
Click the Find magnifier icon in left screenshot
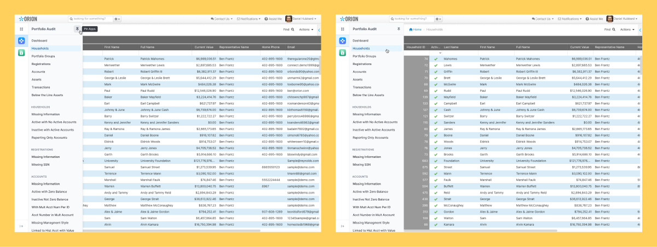click(293, 30)
